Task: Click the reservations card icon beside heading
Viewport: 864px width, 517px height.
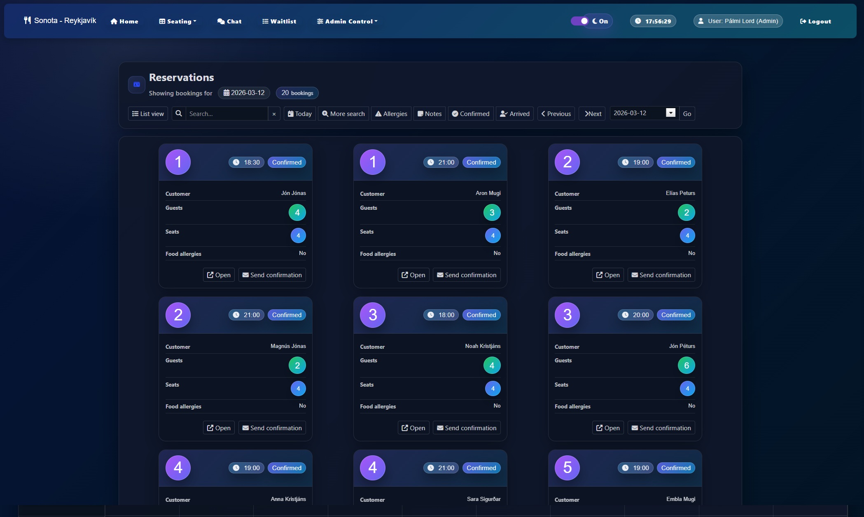Action: coord(137,85)
